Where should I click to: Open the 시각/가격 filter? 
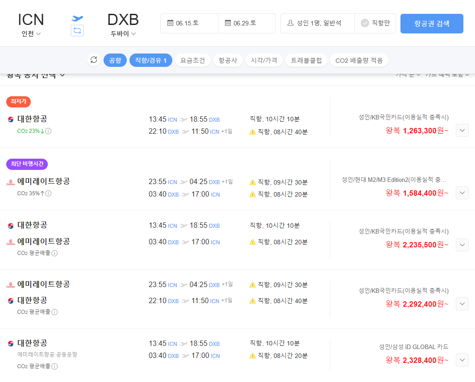point(264,60)
